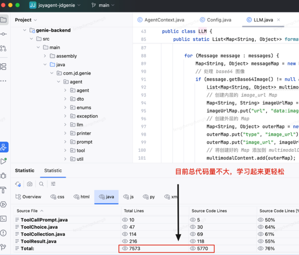Expand the assembly folder in tree
This screenshot has height=255, width=299.
point(45,56)
